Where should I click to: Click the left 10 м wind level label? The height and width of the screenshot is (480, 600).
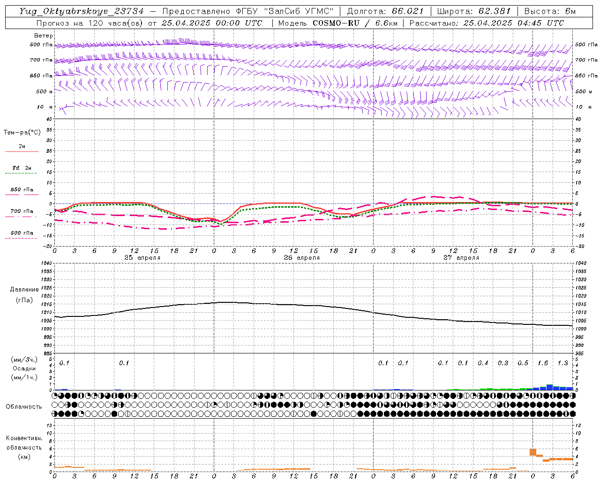pos(45,107)
